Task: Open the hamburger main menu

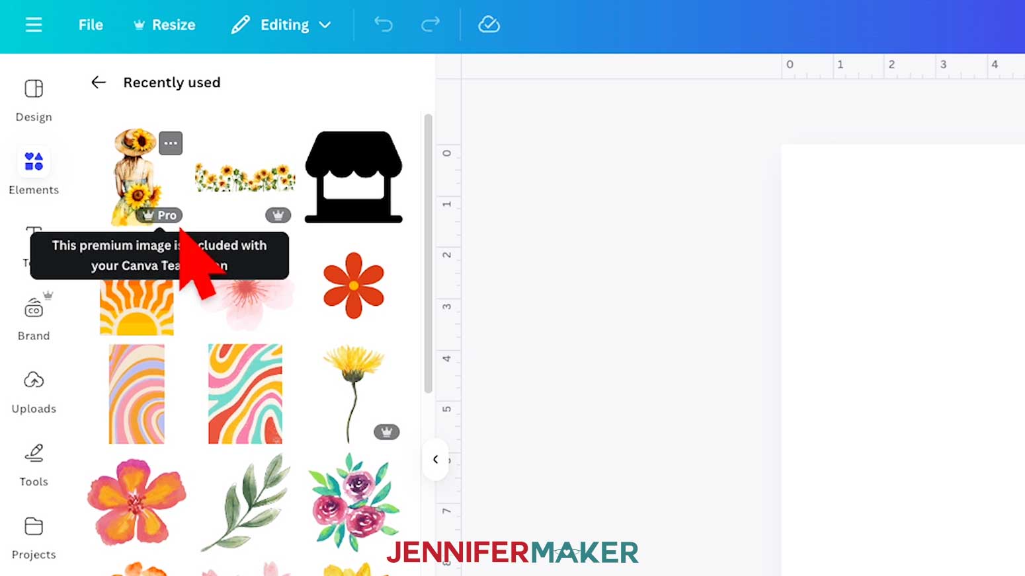Action: point(34,25)
